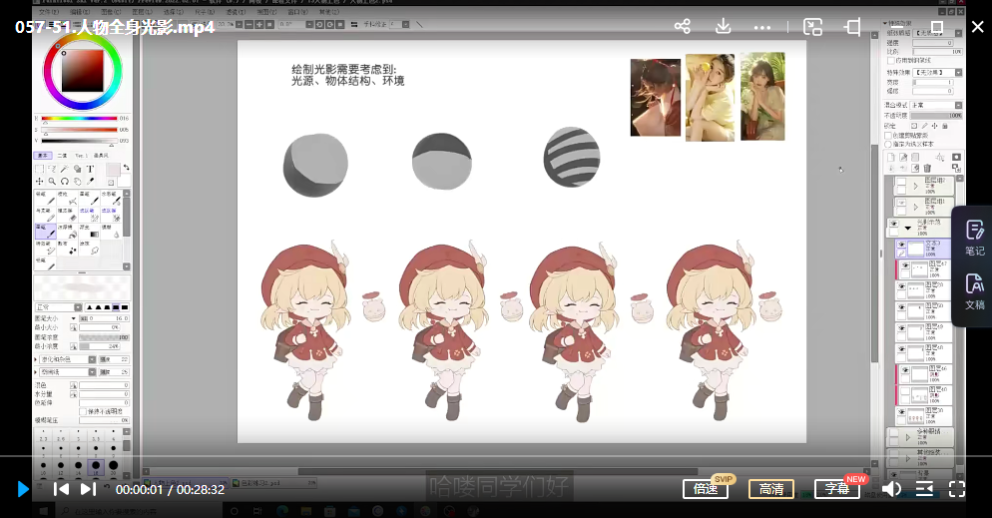Screen dimensions: 992x518
Task: Open layer 混合模式 blending dropdown
Action: point(937,105)
